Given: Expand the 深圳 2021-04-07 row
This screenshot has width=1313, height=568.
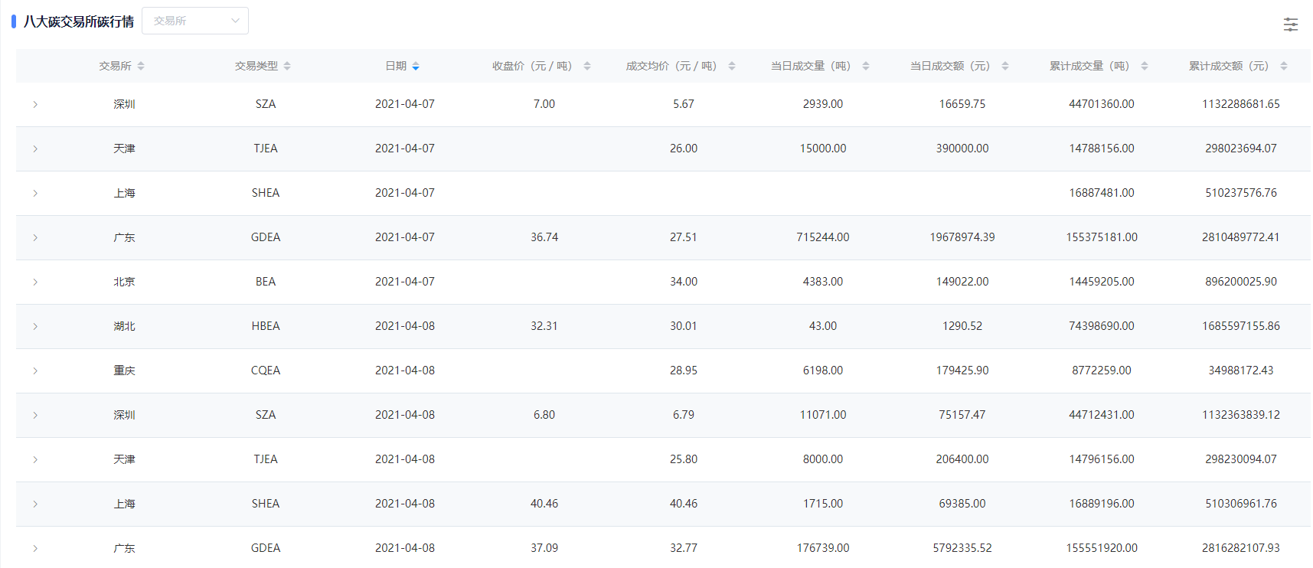Looking at the screenshot, I should (35, 104).
